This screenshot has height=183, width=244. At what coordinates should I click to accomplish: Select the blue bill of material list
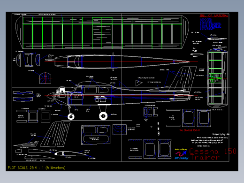coord(211,24)
